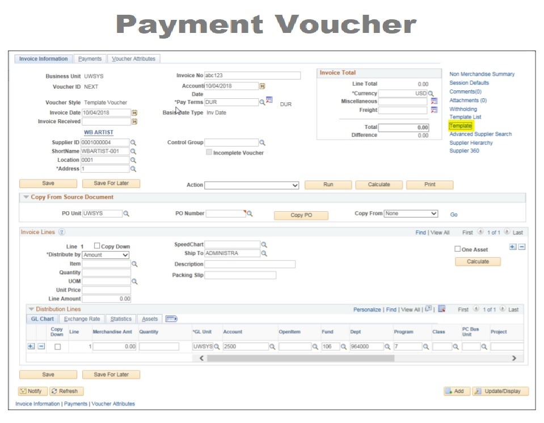The width and height of the screenshot is (544, 423).
Task: Click the Account field lookup magnifier
Action: [272, 346]
